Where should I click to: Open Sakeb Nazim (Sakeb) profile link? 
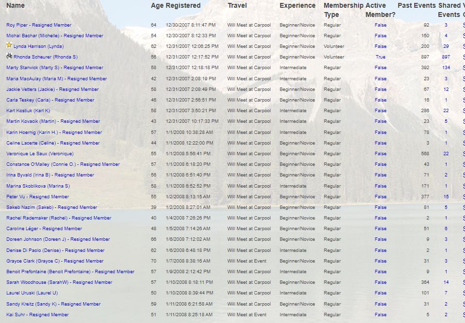[52, 207]
